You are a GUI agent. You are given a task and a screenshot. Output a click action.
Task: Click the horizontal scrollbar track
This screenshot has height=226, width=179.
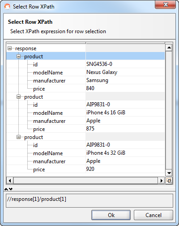85,181
